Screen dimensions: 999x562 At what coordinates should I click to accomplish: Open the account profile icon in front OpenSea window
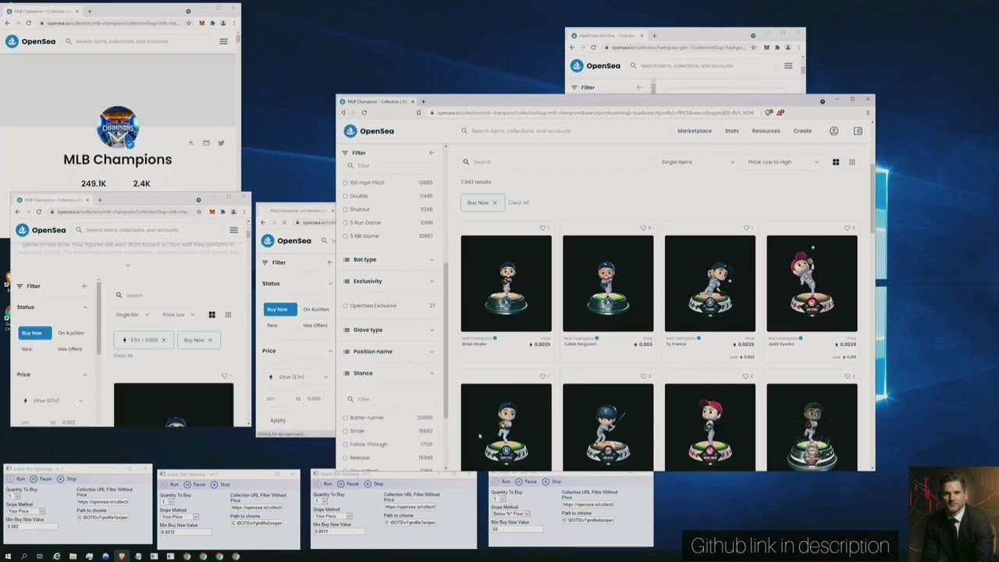[x=834, y=131]
